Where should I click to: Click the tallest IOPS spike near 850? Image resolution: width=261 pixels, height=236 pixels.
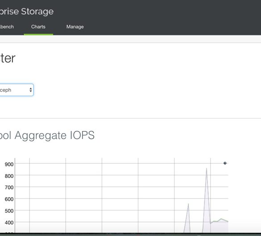207,169
